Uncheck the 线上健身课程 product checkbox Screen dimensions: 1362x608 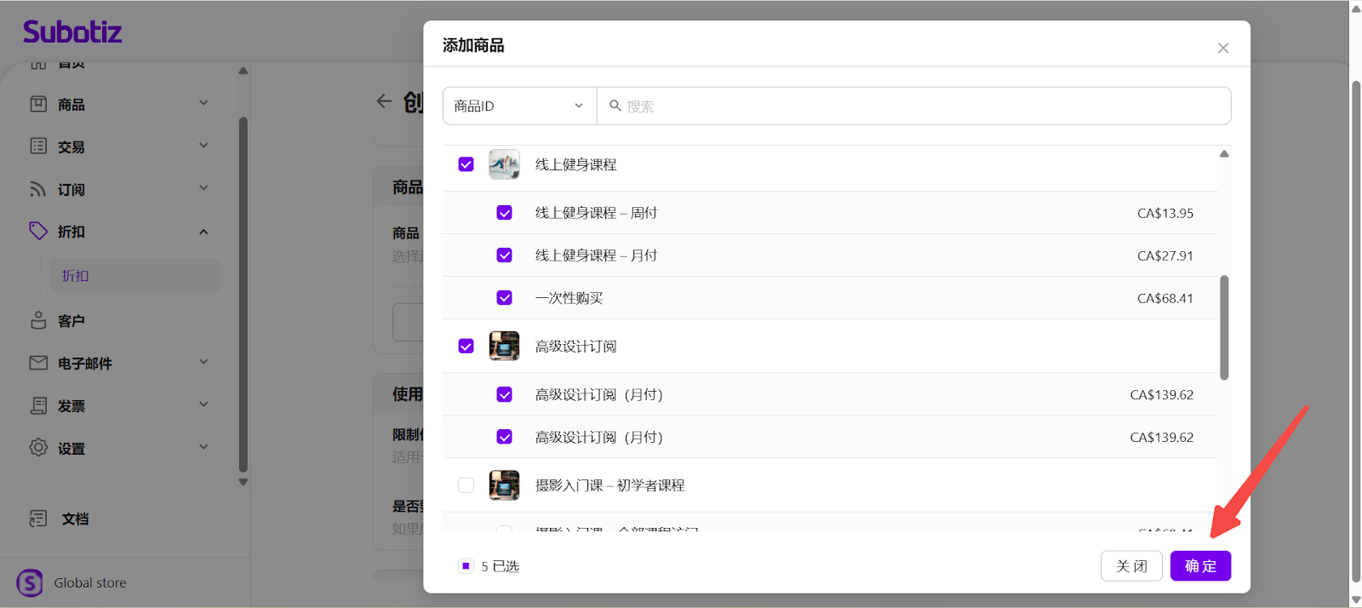click(466, 164)
